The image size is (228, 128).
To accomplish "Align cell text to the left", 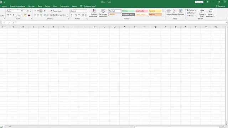I will tap(35, 15).
